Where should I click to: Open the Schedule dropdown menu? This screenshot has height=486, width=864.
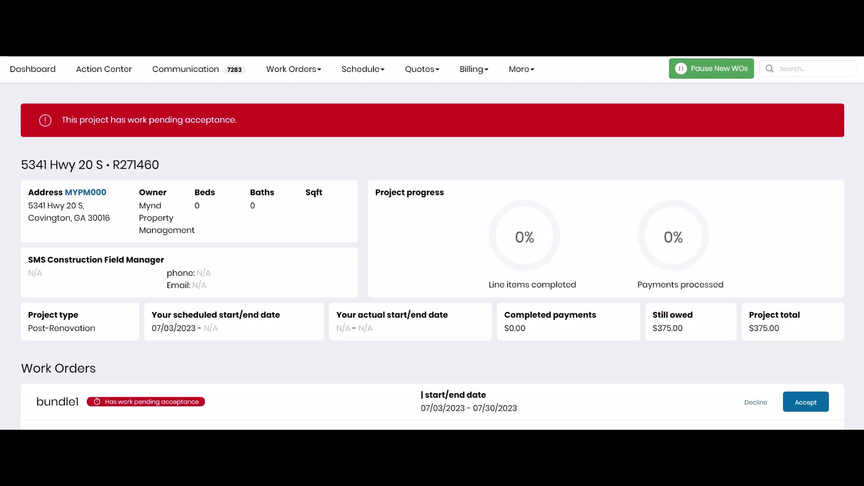pos(363,69)
